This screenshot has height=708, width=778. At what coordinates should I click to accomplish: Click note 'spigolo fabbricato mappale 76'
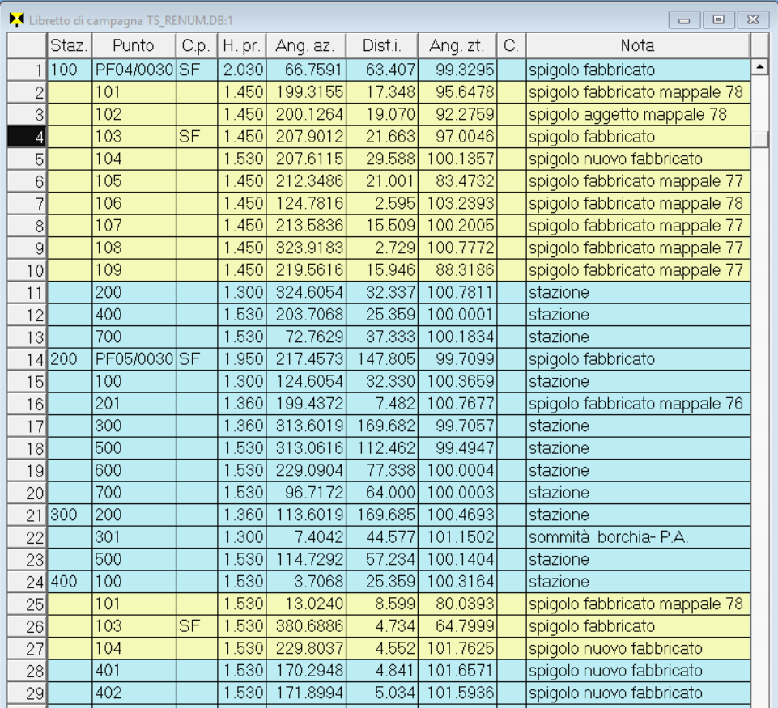[x=636, y=404]
